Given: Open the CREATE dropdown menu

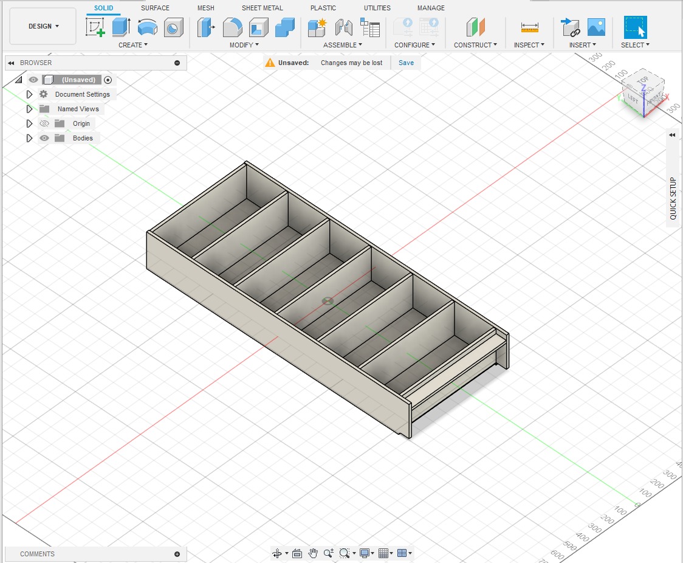Looking at the screenshot, I should (x=133, y=45).
